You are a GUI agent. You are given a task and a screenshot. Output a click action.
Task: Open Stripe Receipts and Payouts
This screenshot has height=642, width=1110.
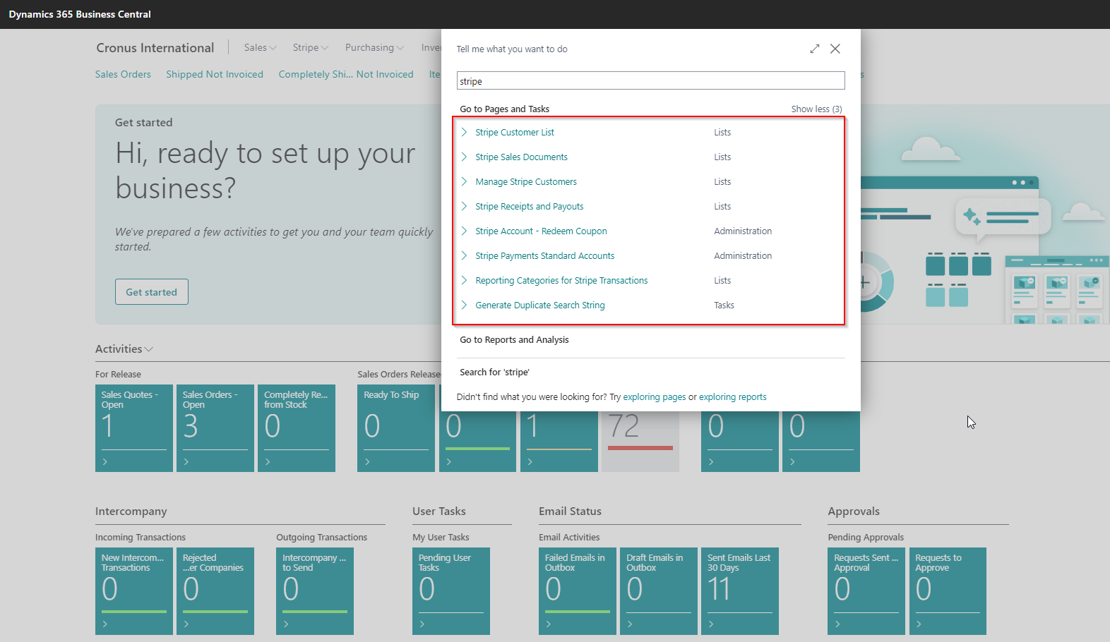coord(530,206)
